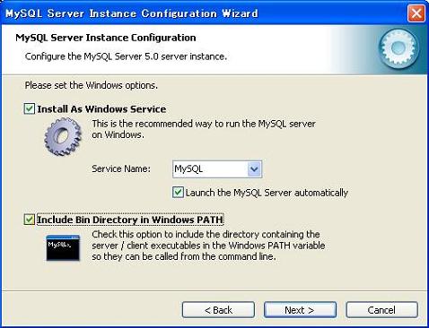Uncheck Include Bin Directory in Windows PATH

point(30,220)
